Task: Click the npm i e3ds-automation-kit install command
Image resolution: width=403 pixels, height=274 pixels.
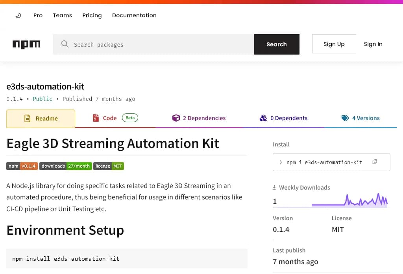Action: (324, 162)
